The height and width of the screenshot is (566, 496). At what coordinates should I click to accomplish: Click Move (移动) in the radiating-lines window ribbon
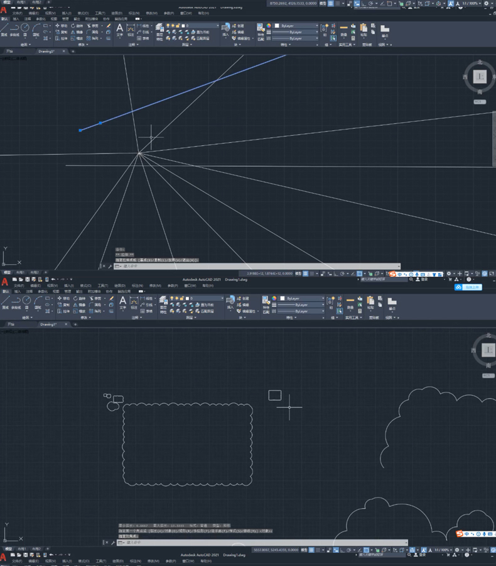click(x=61, y=26)
